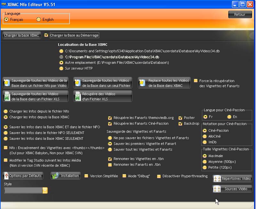This screenshot has width=256, height=209.
Task: Select 'Ne pas sauver les fichiers Vignettes et Fanarts'
Action: point(110,138)
